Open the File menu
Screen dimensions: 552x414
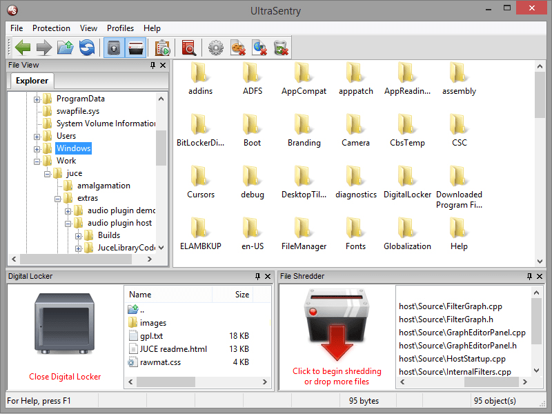(x=17, y=28)
